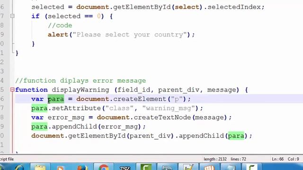Click the '//function diplays error message' comment
The image size is (303, 170).
tap(80, 81)
